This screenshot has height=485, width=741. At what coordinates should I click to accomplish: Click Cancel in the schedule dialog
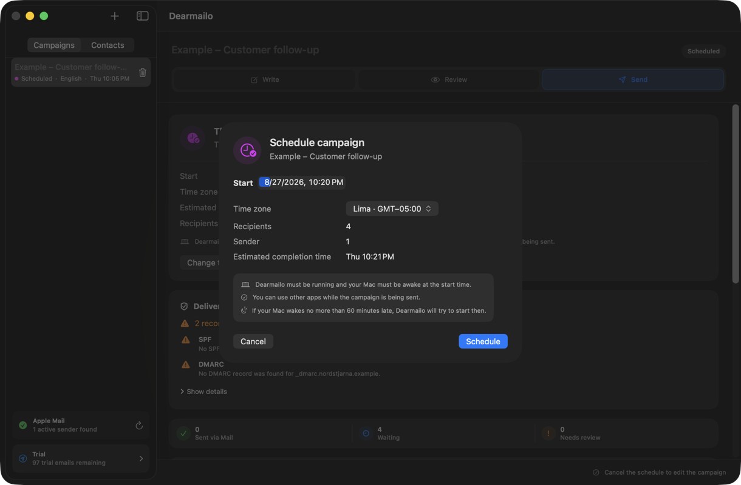[253, 341]
